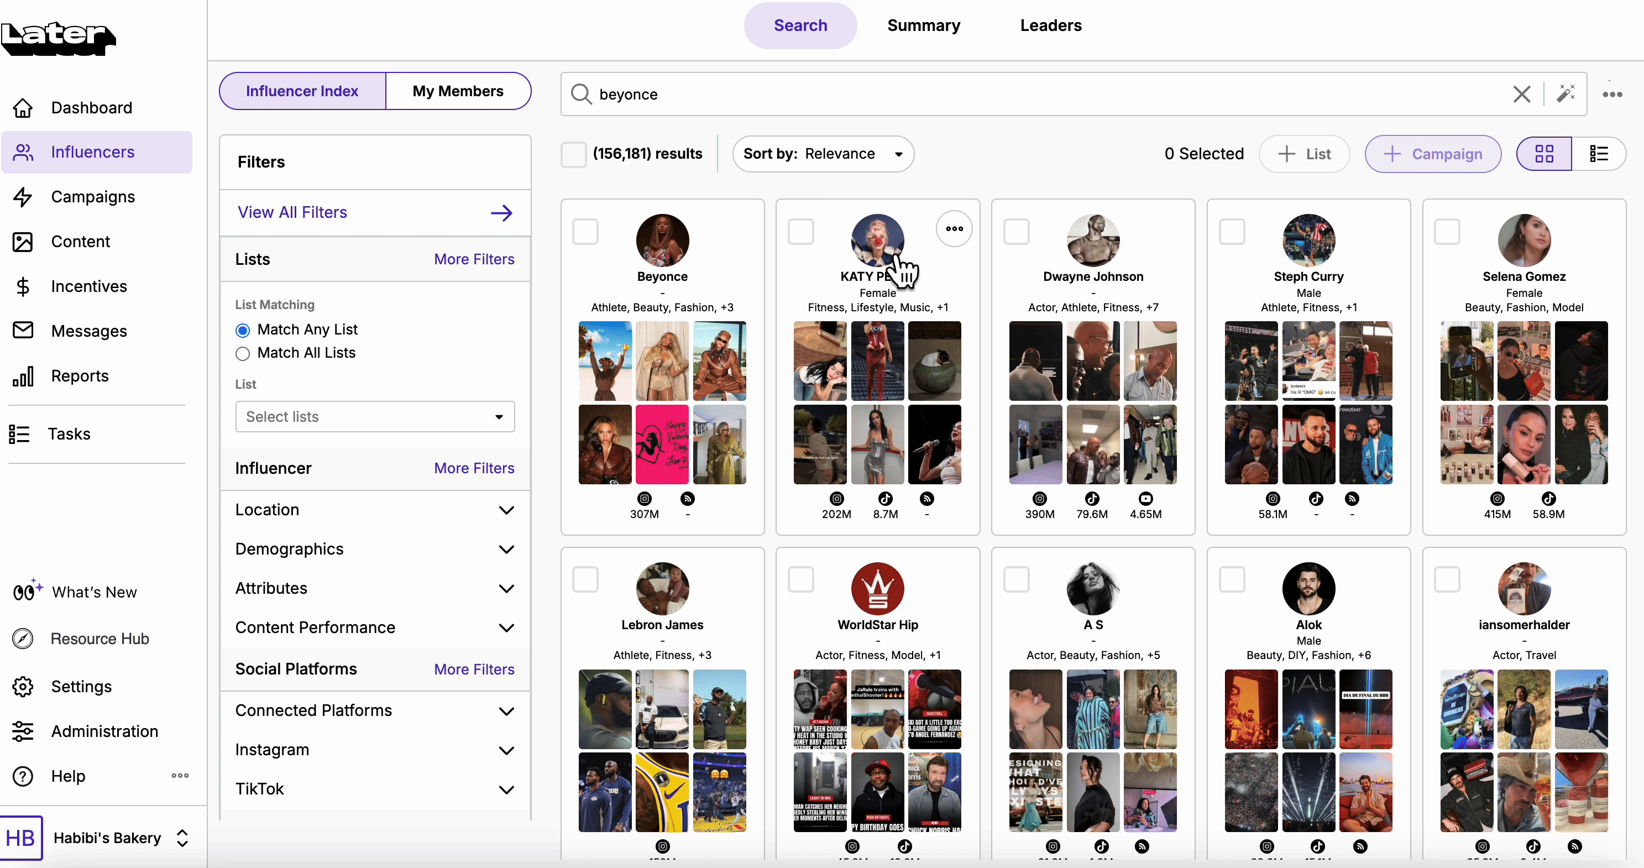Expand the Demographics filter

[375, 549]
